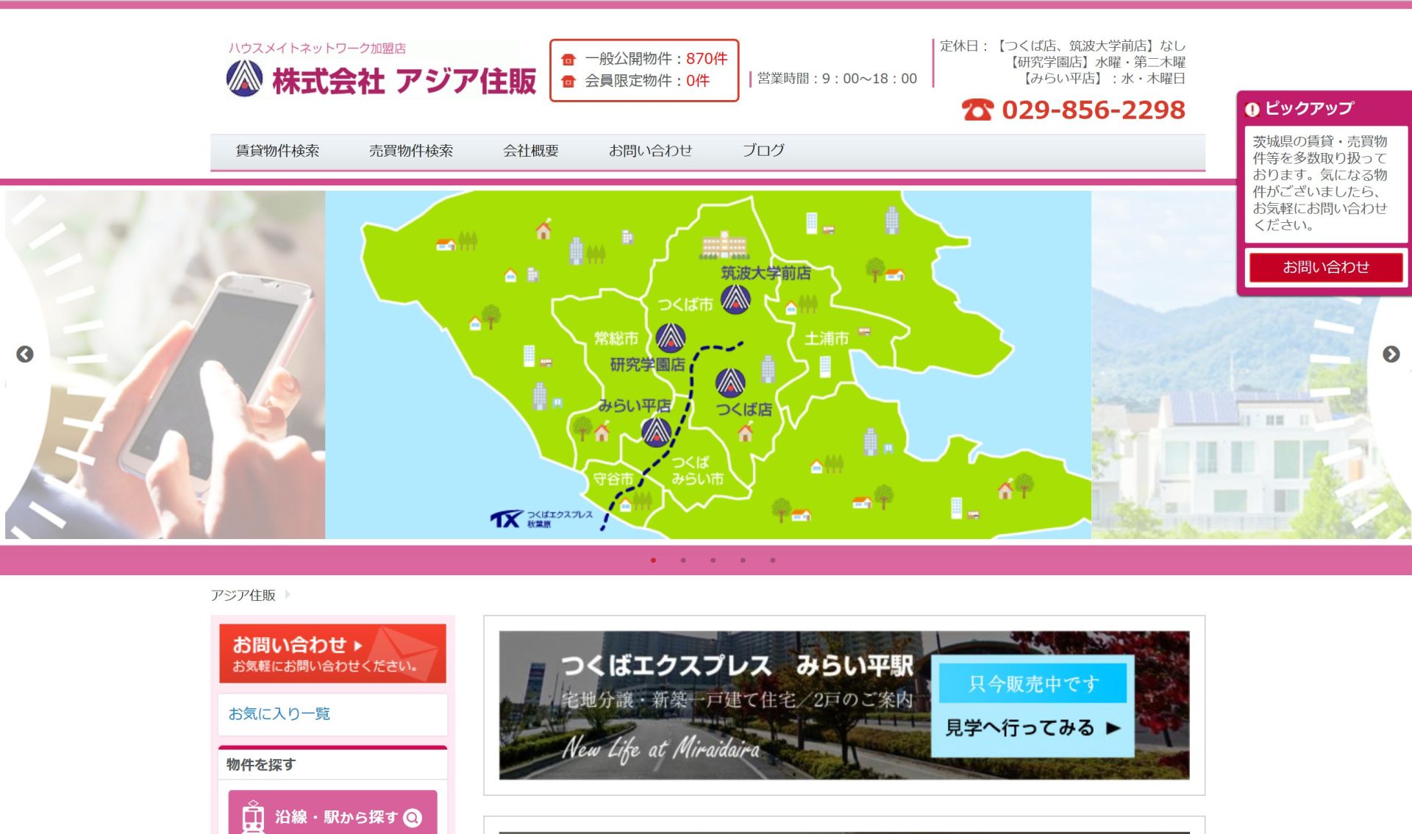Click the みらい平店 marker on map

coord(656,432)
